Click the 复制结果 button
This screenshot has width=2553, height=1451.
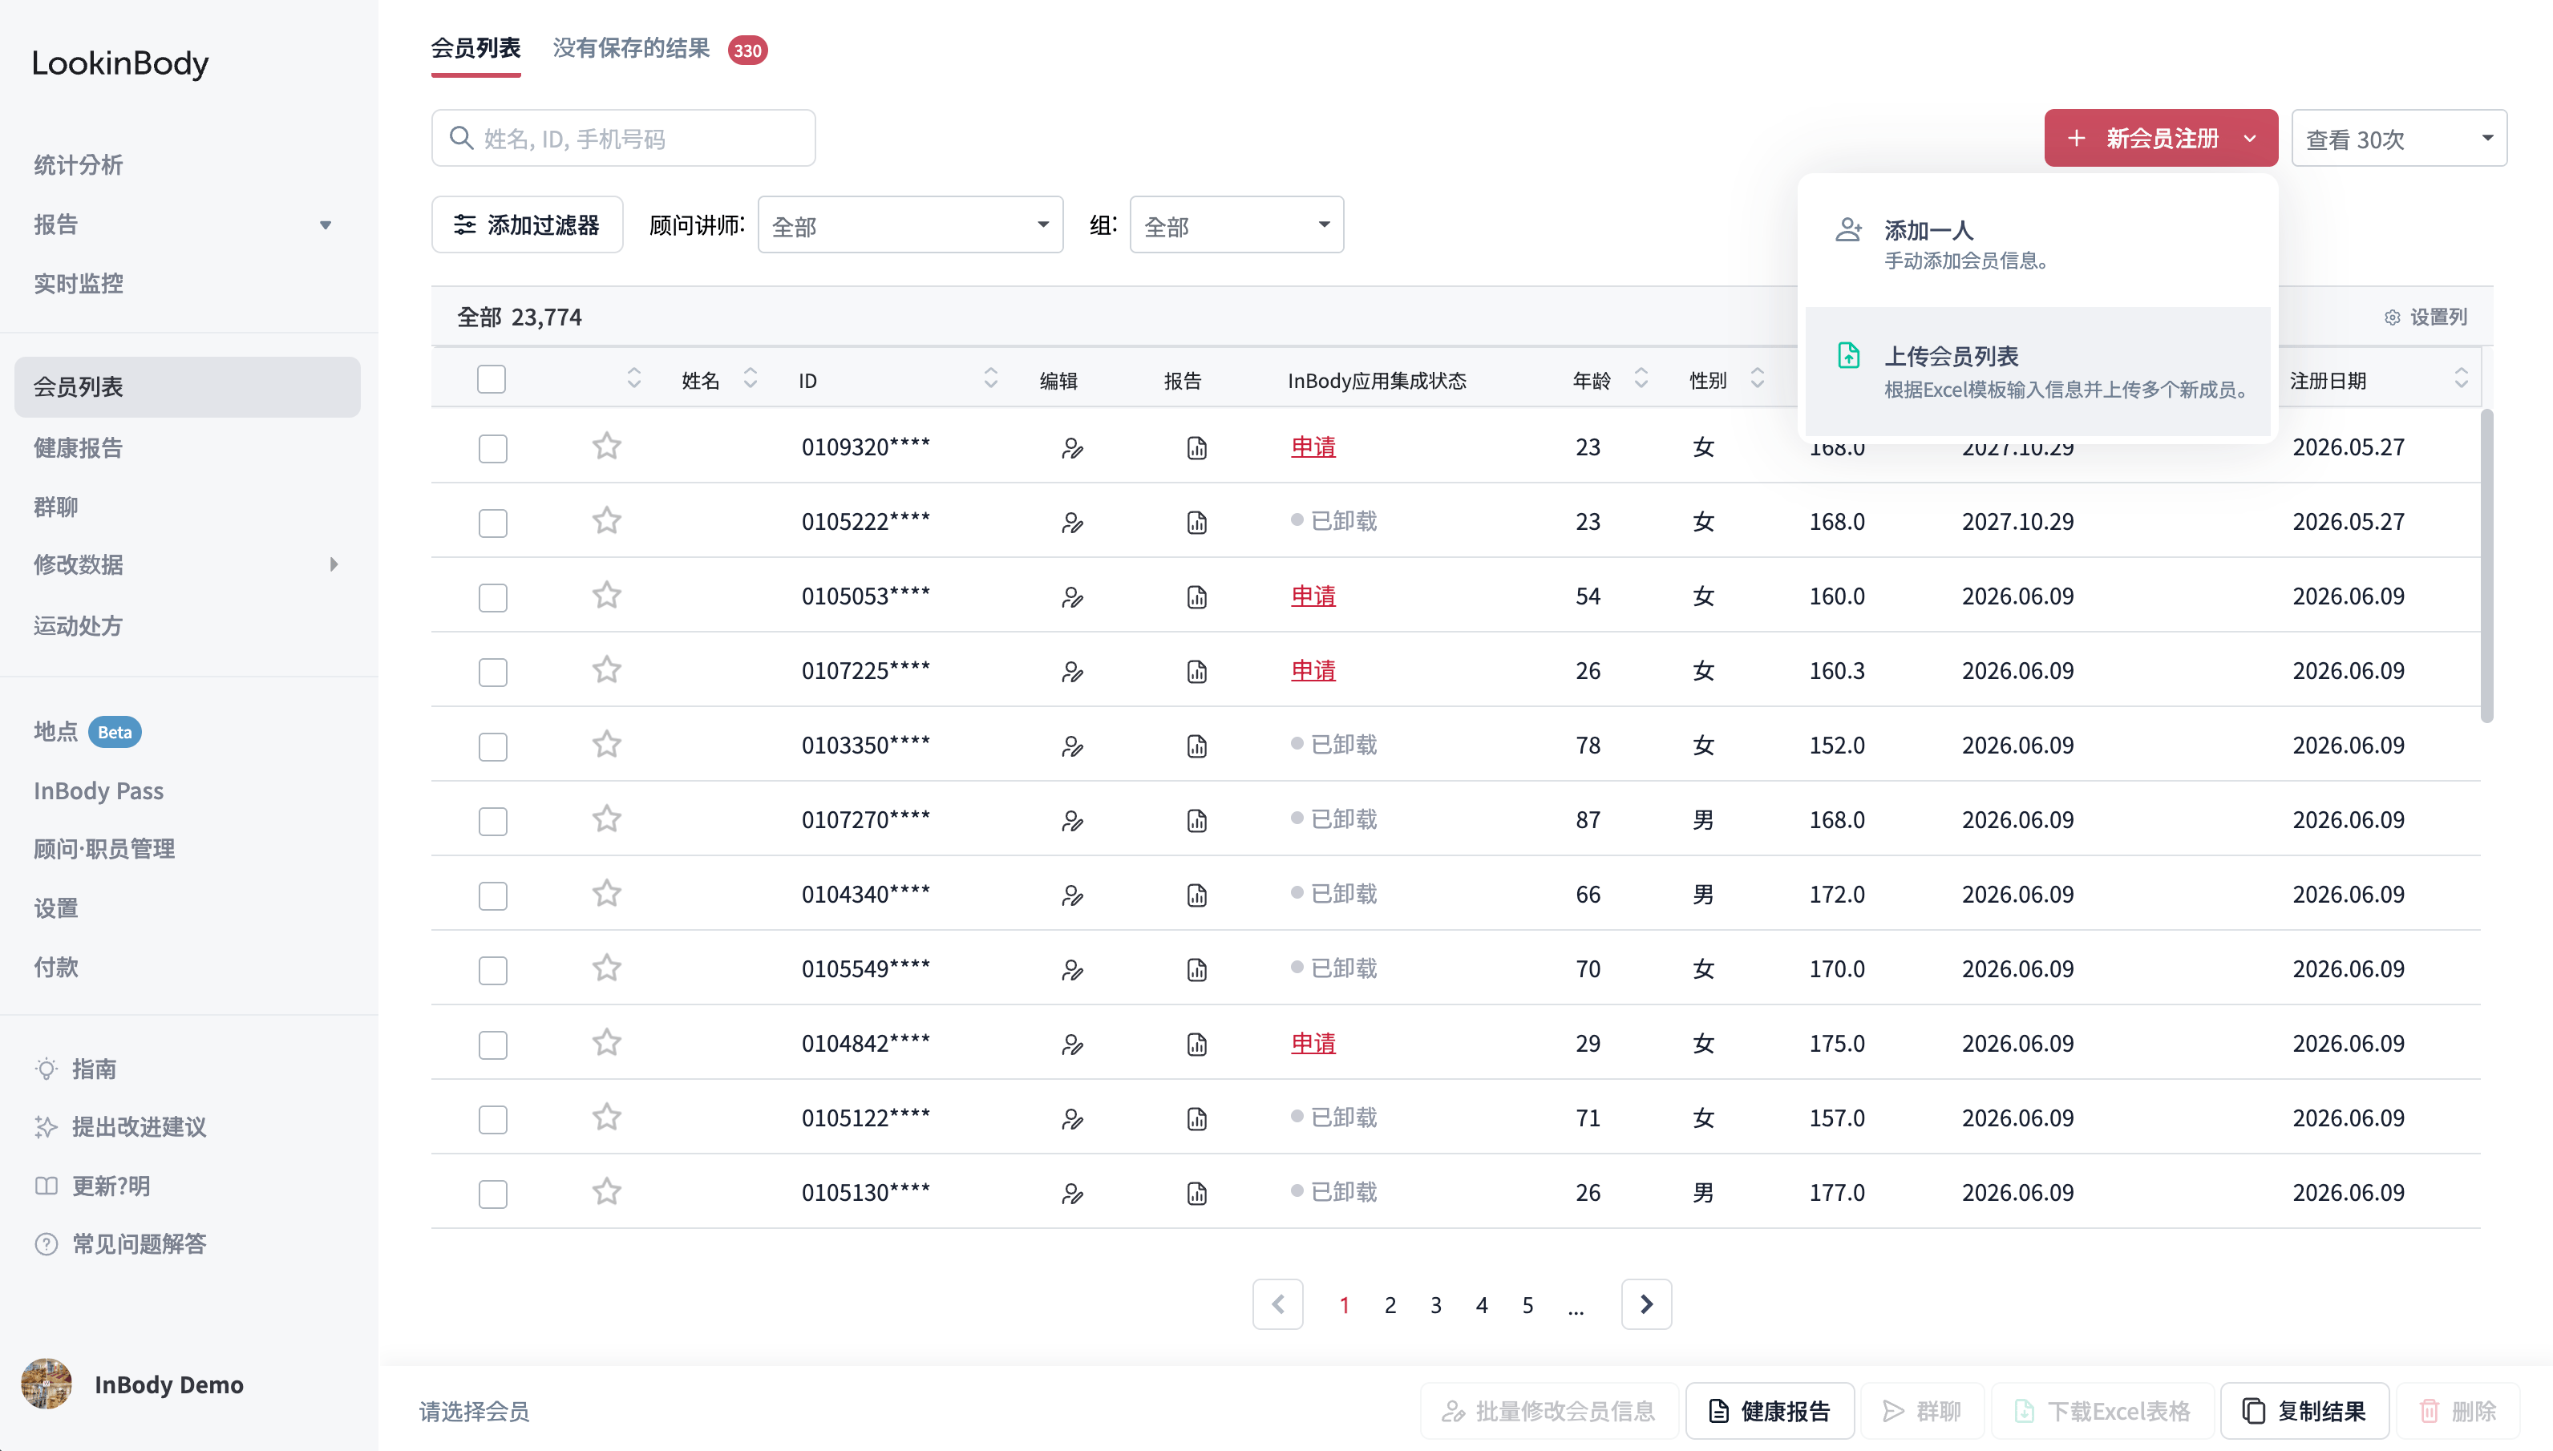coord(2304,1411)
